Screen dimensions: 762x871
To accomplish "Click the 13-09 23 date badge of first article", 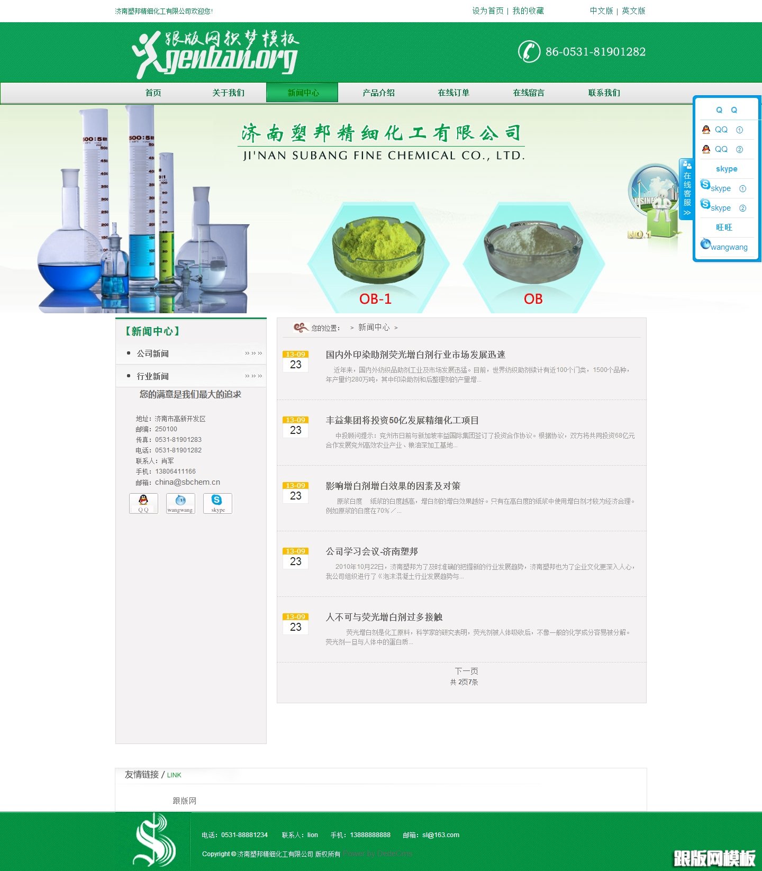I will point(295,361).
